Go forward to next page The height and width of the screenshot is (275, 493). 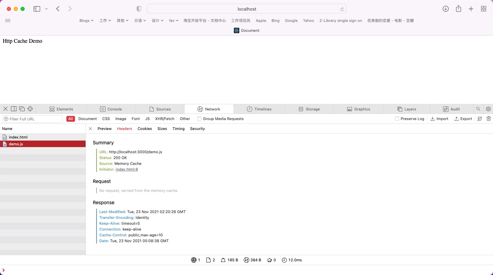point(70,9)
